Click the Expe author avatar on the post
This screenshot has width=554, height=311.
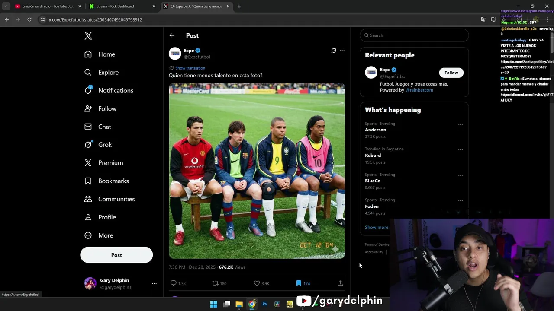point(175,54)
